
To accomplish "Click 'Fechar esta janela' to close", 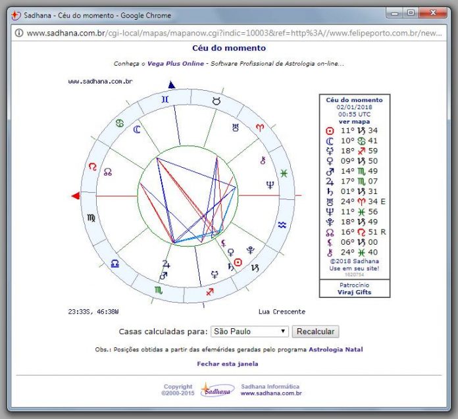I will 228,364.
